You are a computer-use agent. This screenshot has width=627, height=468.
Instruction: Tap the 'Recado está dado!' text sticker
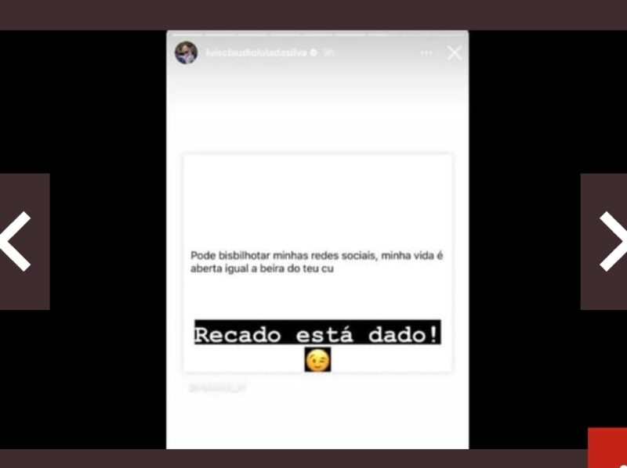(317, 333)
